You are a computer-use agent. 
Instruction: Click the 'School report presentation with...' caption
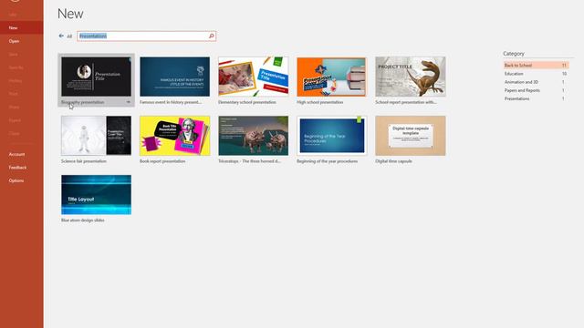point(406,102)
